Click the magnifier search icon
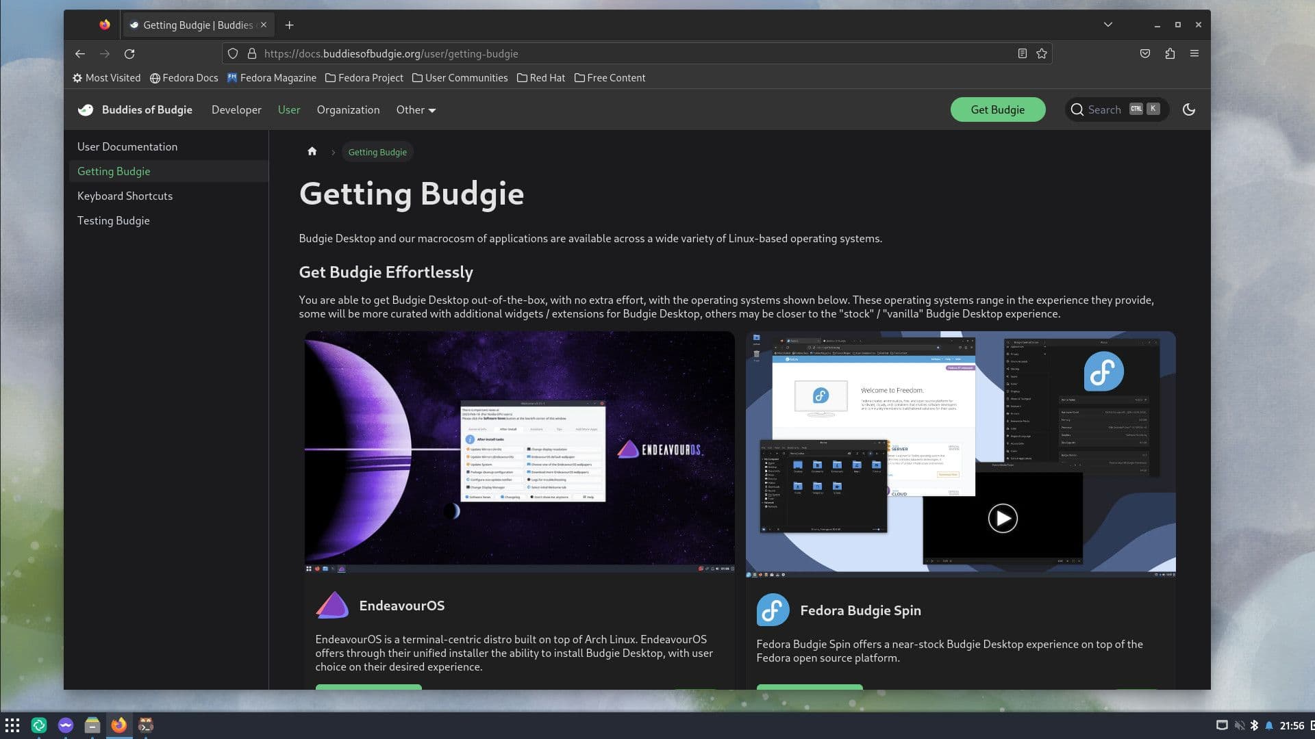The width and height of the screenshot is (1315, 739). tap(1077, 109)
